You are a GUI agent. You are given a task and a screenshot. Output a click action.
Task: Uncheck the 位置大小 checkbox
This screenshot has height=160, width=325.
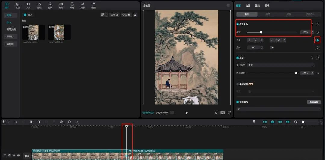(x=237, y=24)
